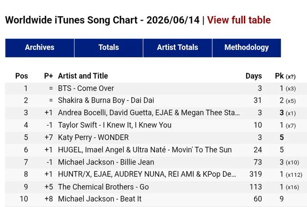
Task: Click the Pos column header
Action: [22, 76]
